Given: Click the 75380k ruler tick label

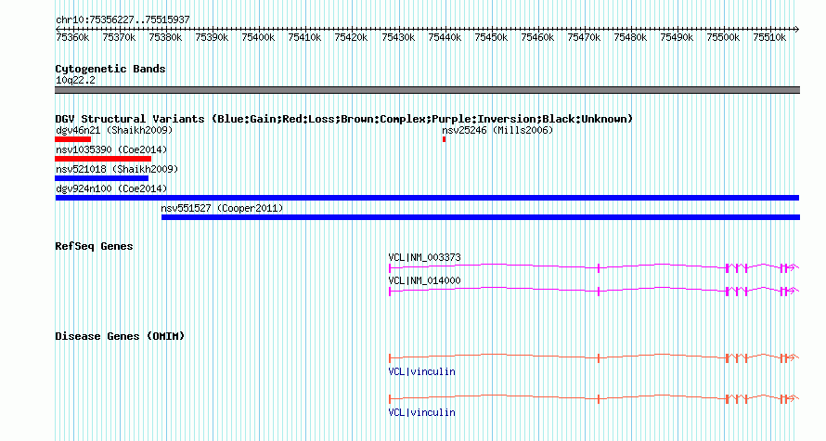Looking at the screenshot, I should coord(165,37).
